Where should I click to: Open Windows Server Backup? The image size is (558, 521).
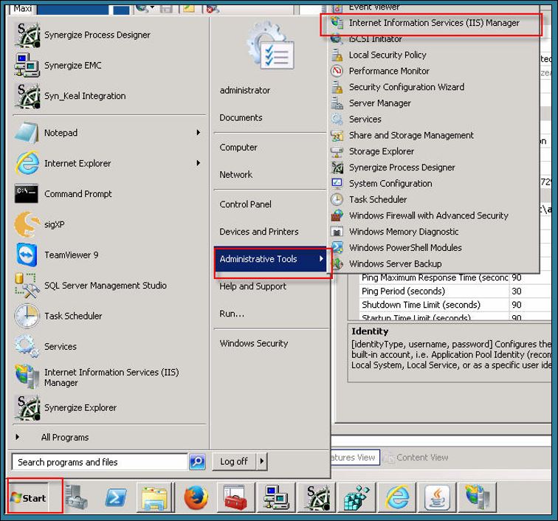[x=433, y=263]
